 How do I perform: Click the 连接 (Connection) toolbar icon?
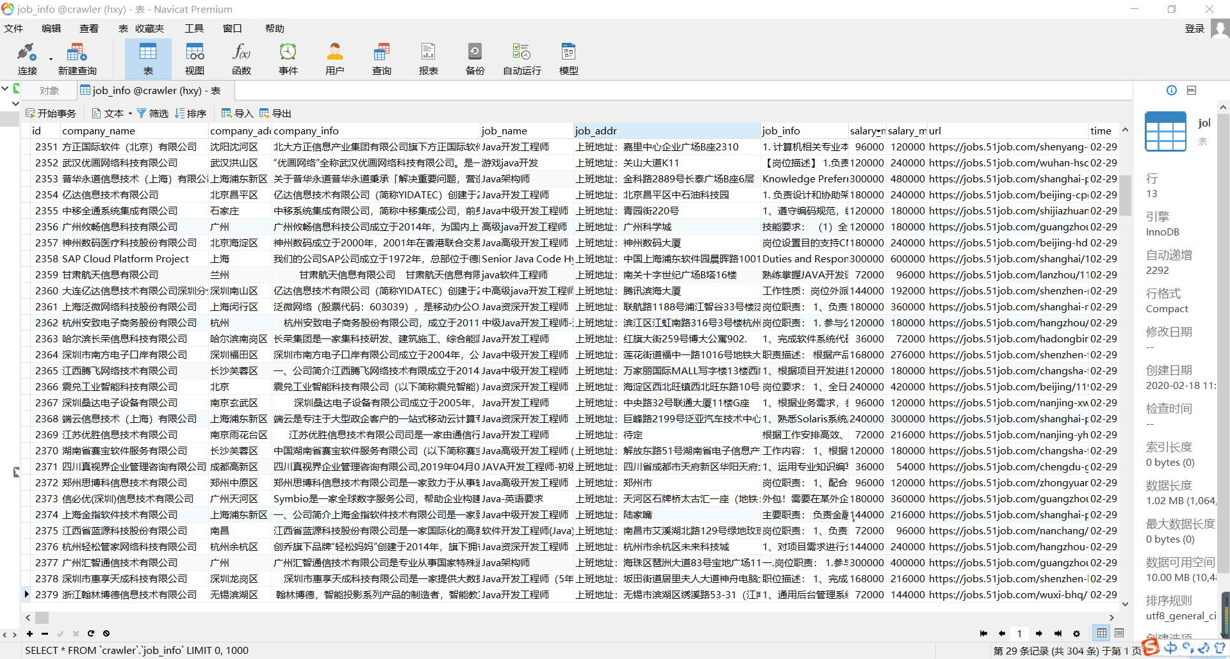pos(27,59)
